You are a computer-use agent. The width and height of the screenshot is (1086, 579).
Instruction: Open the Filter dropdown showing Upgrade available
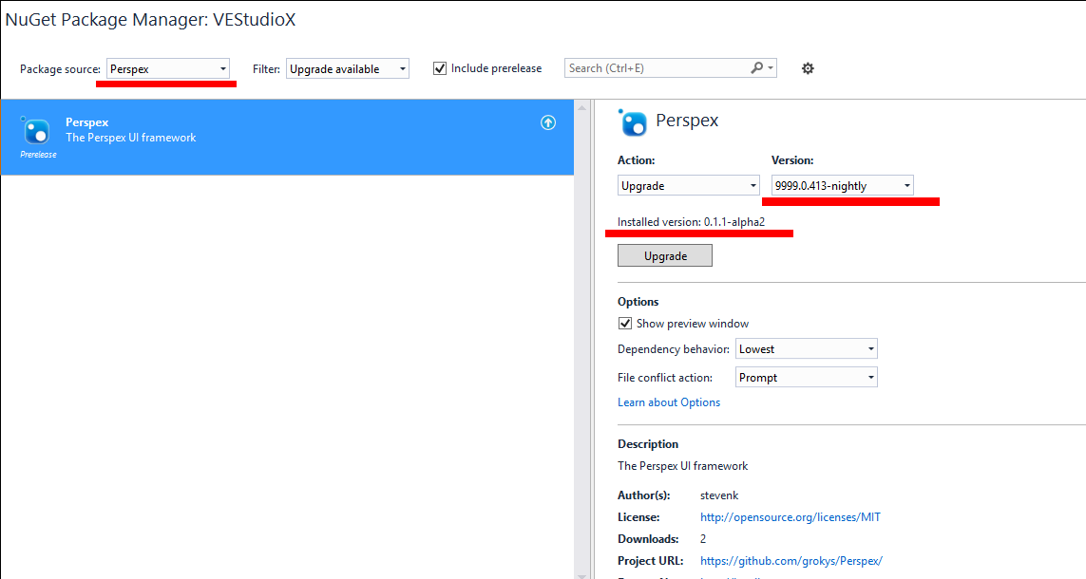pos(348,69)
